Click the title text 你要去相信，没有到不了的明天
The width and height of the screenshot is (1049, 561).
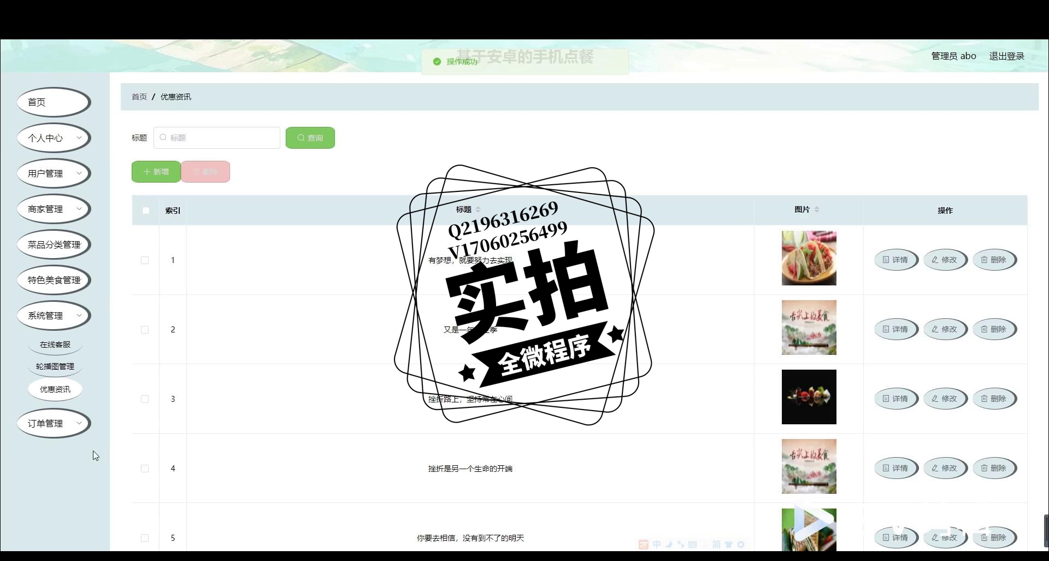click(x=470, y=538)
